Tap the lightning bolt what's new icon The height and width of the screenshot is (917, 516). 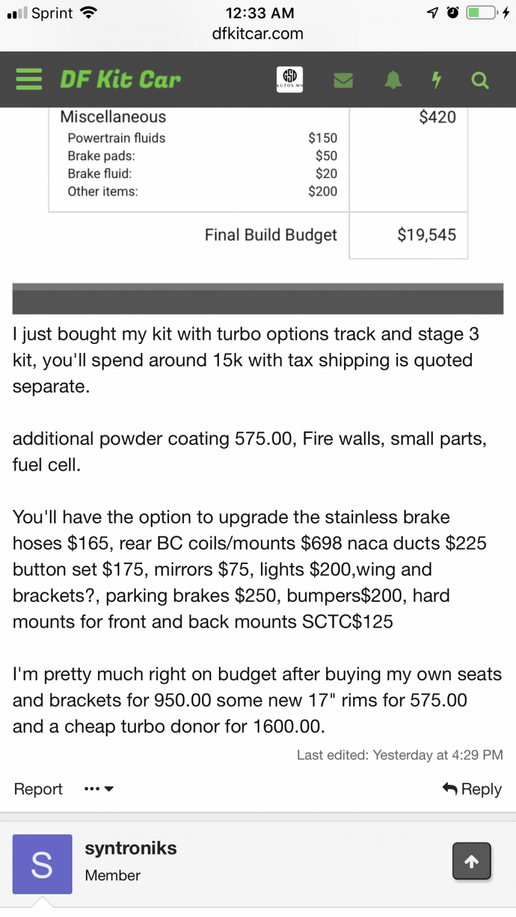[436, 80]
